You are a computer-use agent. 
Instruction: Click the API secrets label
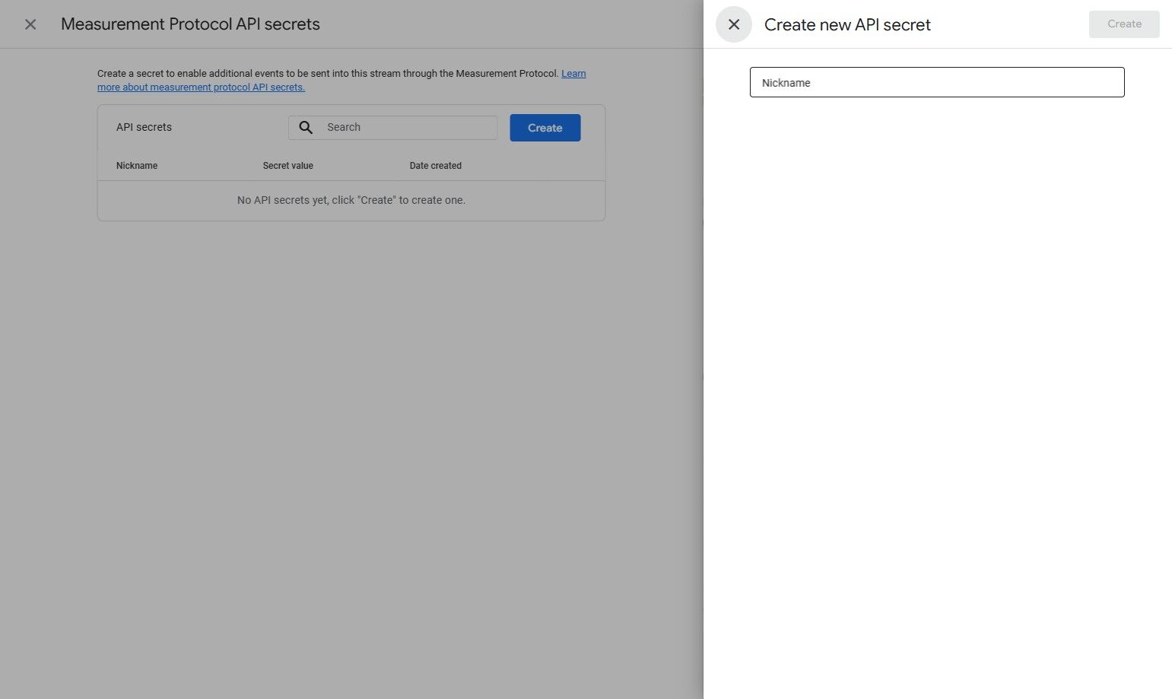pos(143,127)
